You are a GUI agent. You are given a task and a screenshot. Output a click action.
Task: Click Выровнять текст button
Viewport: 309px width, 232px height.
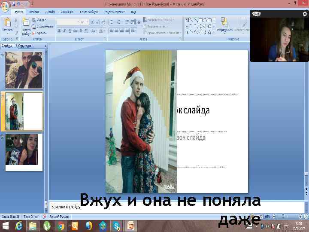pyautogui.click(x=156, y=26)
